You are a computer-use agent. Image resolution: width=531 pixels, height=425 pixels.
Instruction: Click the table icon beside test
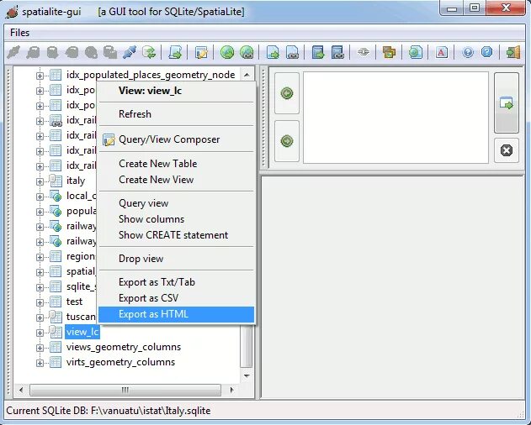tap(56, 302)
